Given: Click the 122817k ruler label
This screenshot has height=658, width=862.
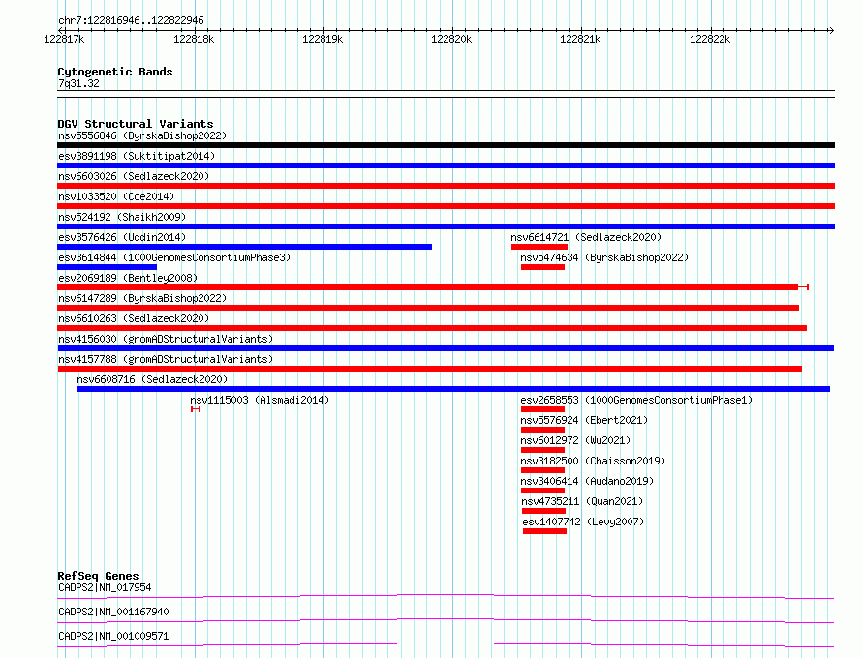Looking at the screenshot, I should coord(64,39).
